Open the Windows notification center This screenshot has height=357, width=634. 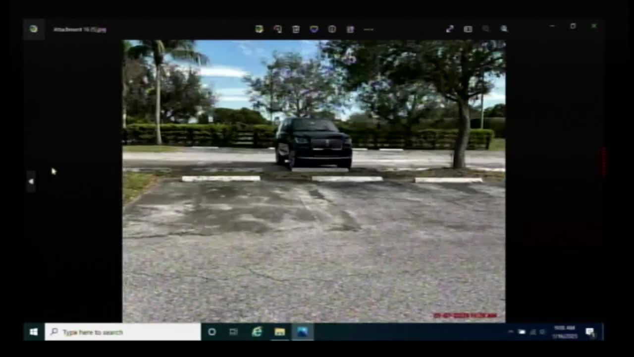[x=590, y=332]
